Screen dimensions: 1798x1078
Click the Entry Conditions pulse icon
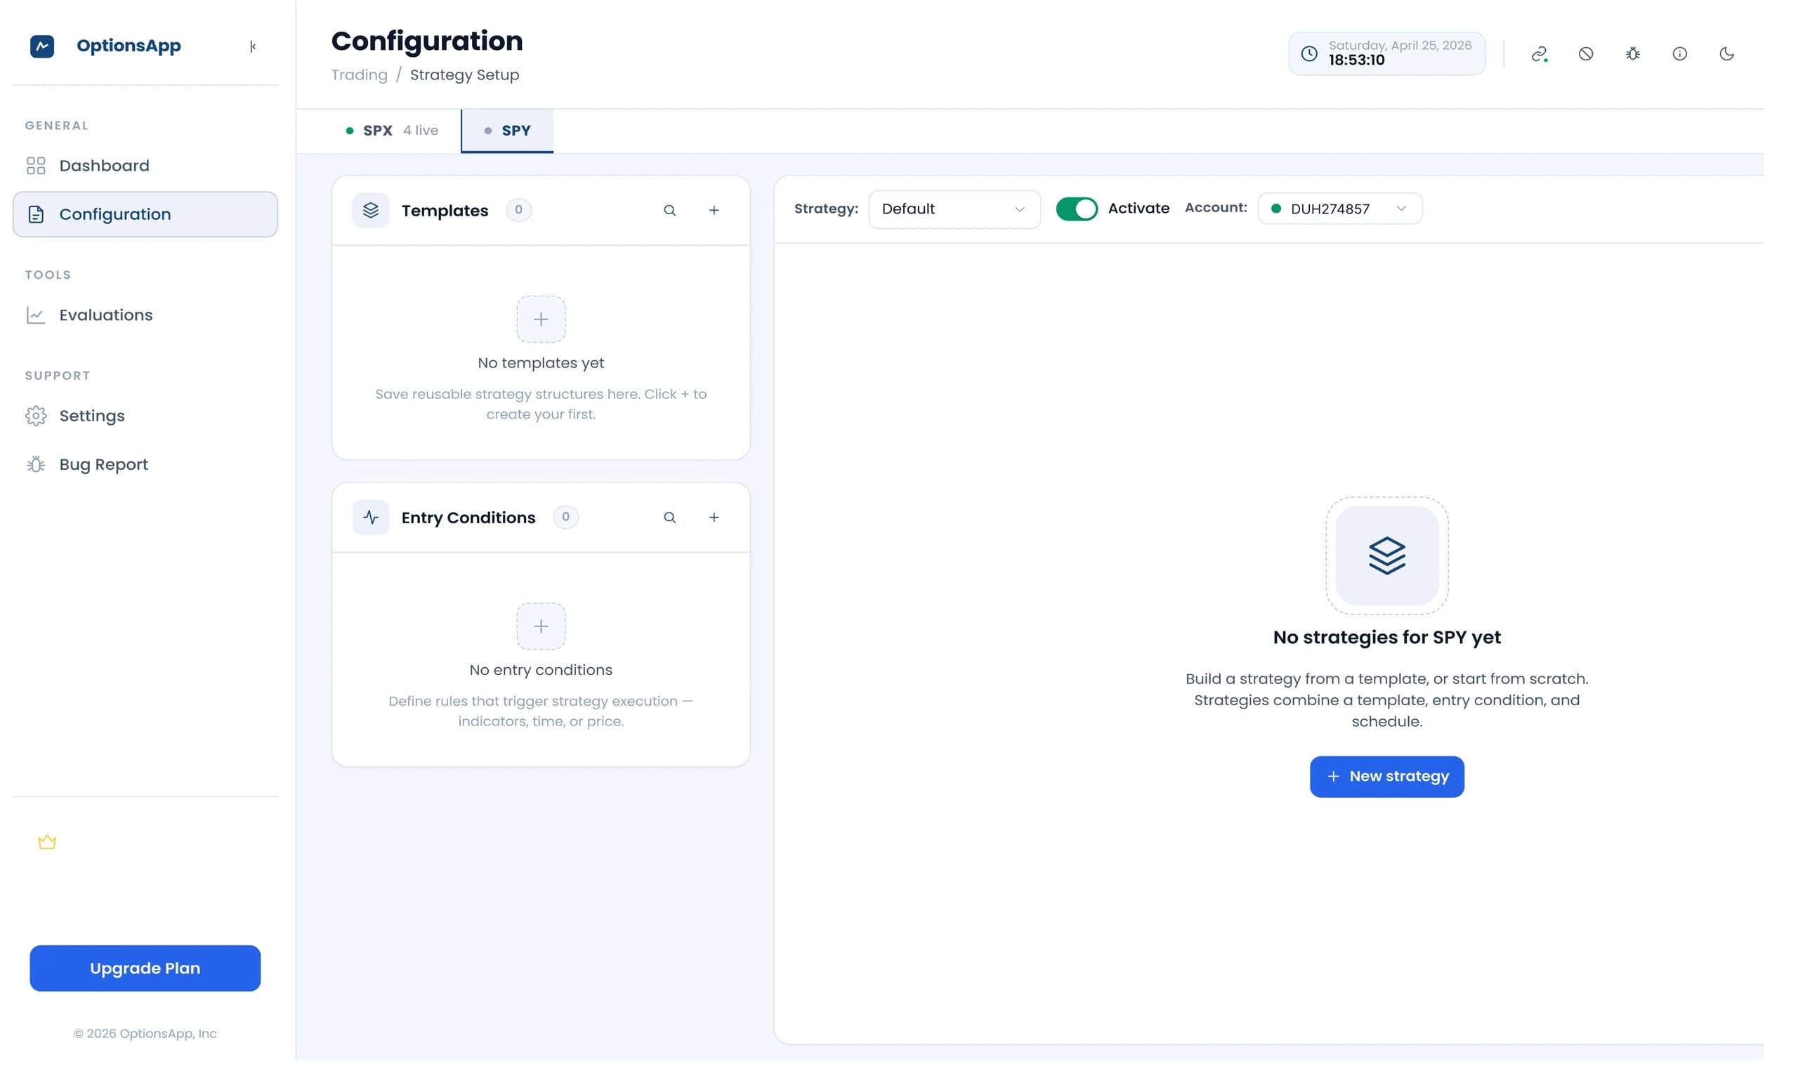[371, 518]
